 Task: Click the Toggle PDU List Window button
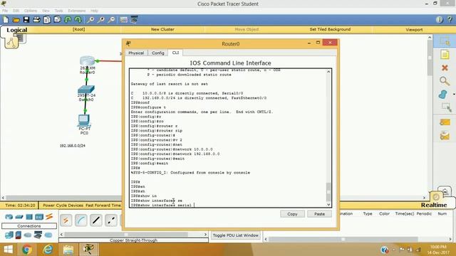pyautogui.click(x=236, y=235)
